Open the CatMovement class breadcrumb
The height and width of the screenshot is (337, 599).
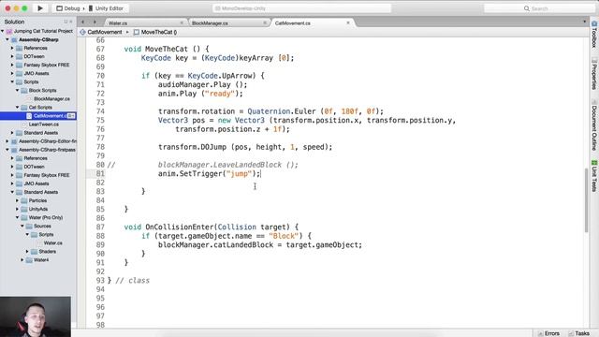[101, 32]
